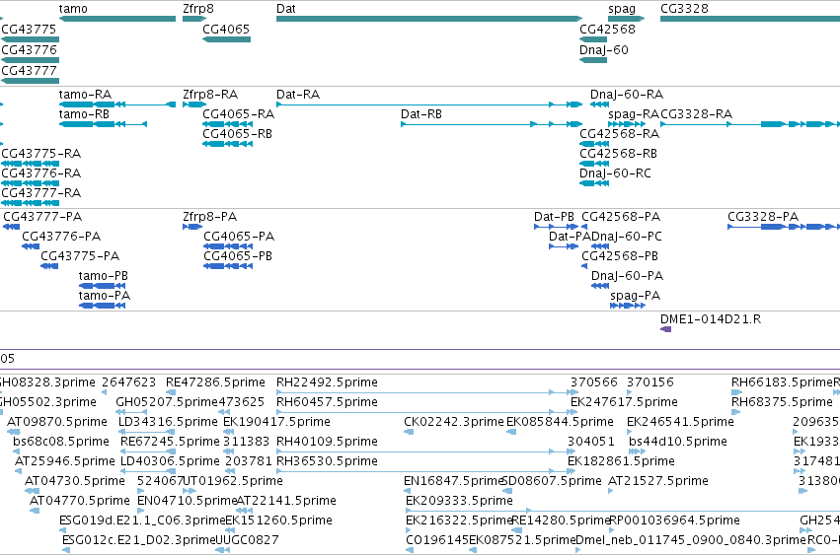
Task: Click protein label CG43776-PA
Action: click(x=61, y=237)
